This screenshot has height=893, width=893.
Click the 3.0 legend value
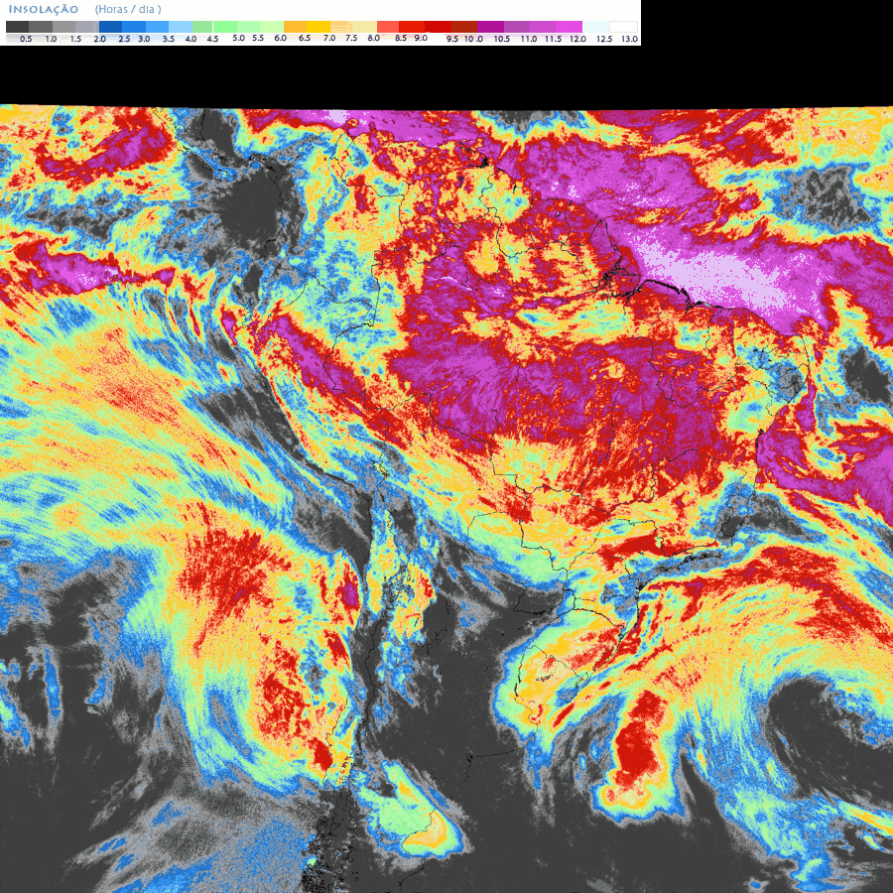(x=144, y=39)
